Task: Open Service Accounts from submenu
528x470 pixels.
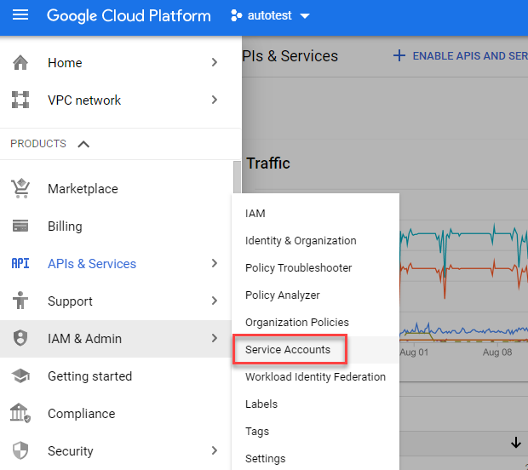Action: (288, 349)
